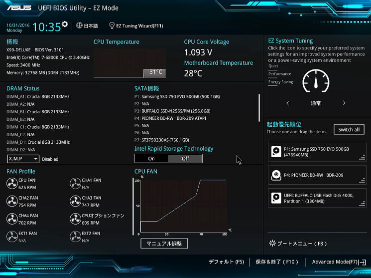
Task: Click the CHA3 FAN fan icon
Action: pyautogui.click(x=76, y=201)
